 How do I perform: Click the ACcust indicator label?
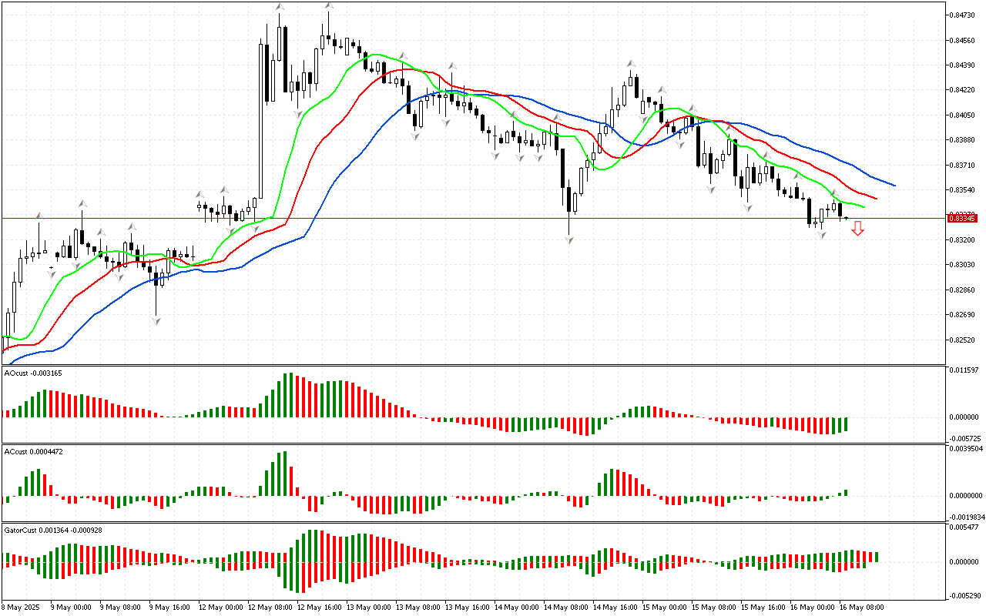pos(33,451)
